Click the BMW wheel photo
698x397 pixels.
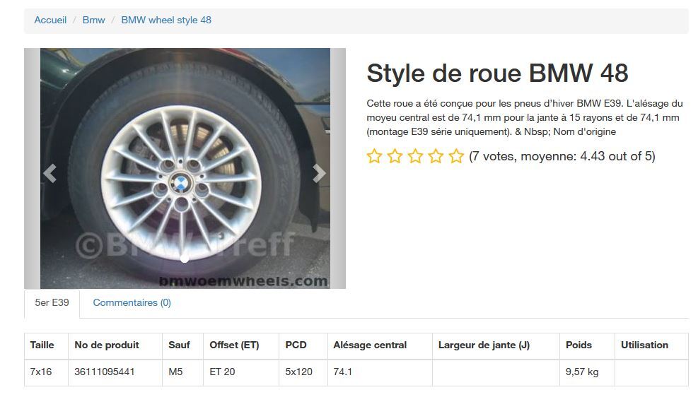point(185,168)
